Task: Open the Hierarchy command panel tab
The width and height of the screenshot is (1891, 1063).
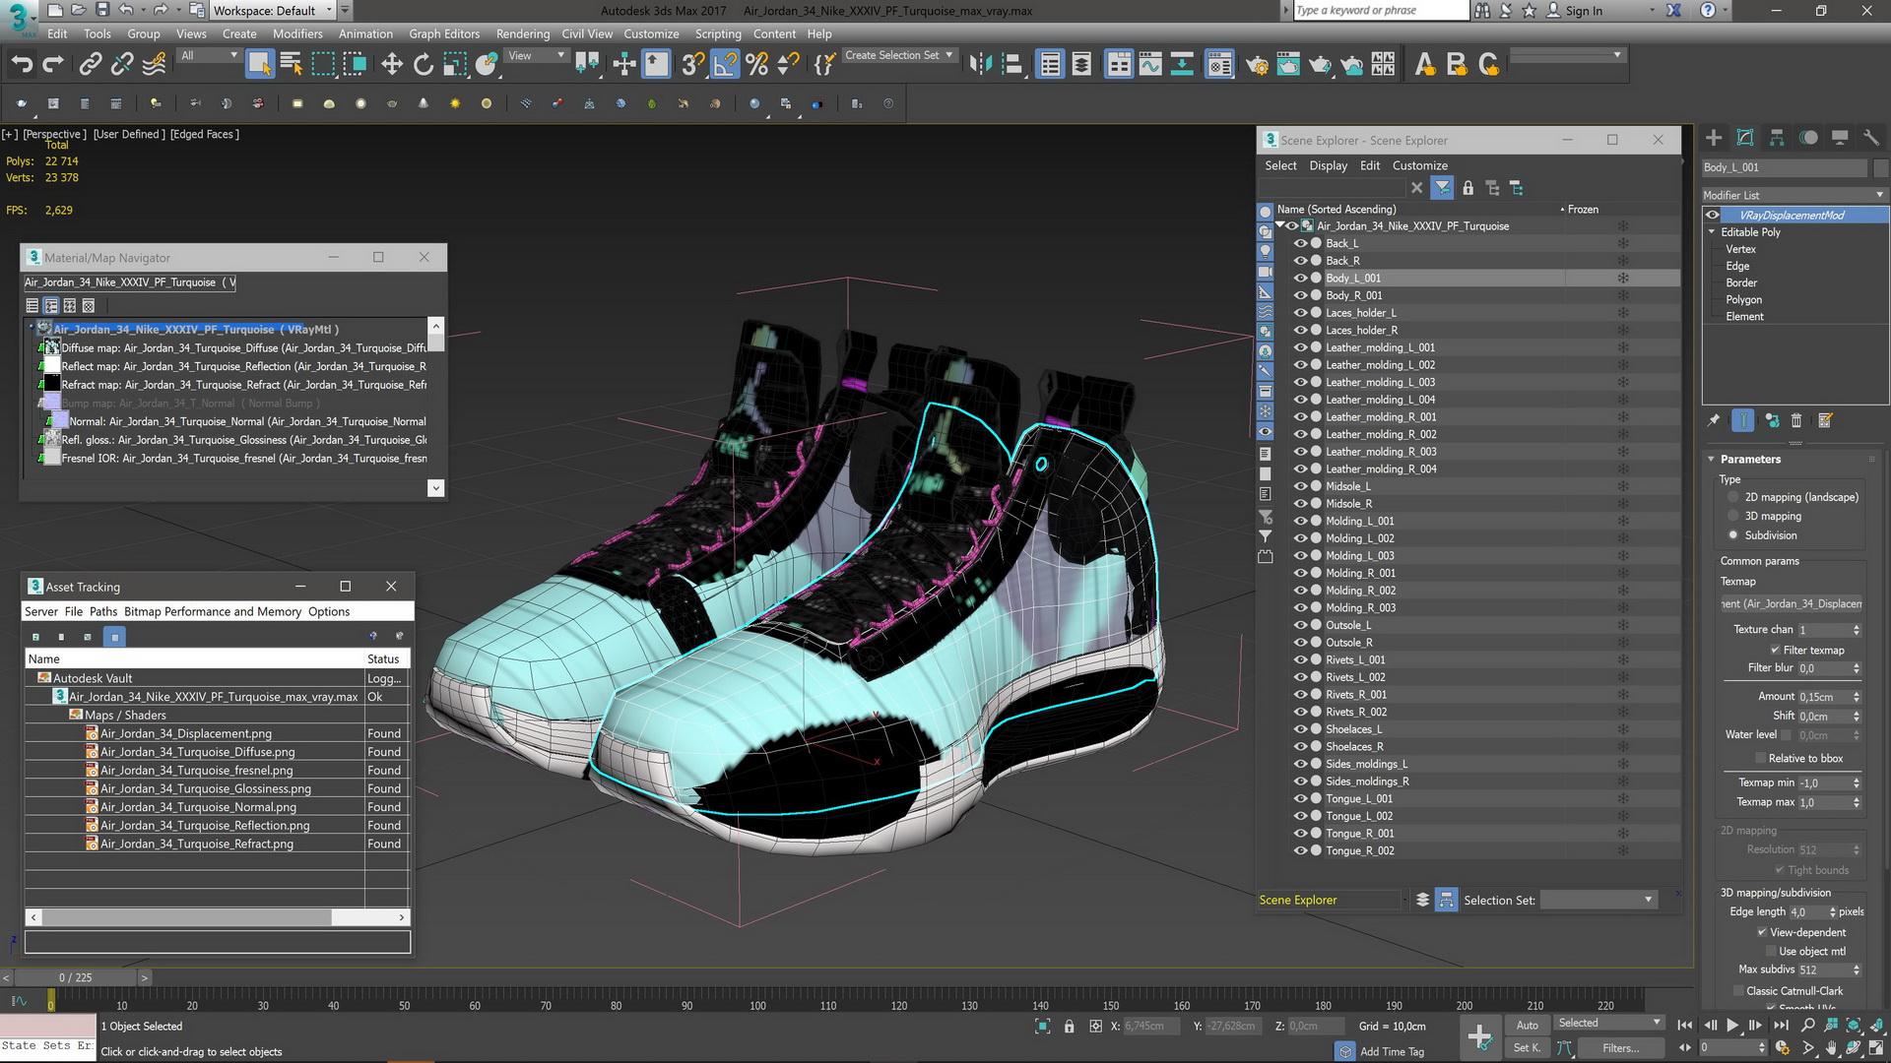Action: coord(1777,138)
